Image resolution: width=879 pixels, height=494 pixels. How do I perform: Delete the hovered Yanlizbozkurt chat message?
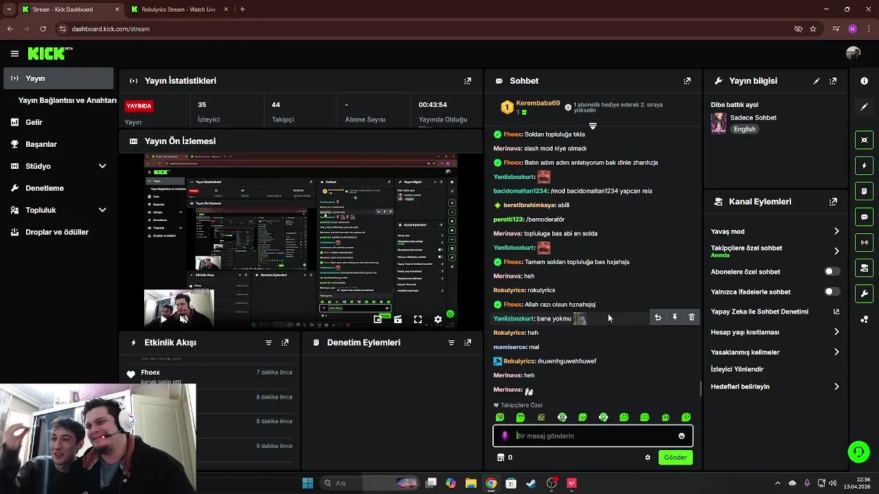point(692,318)
